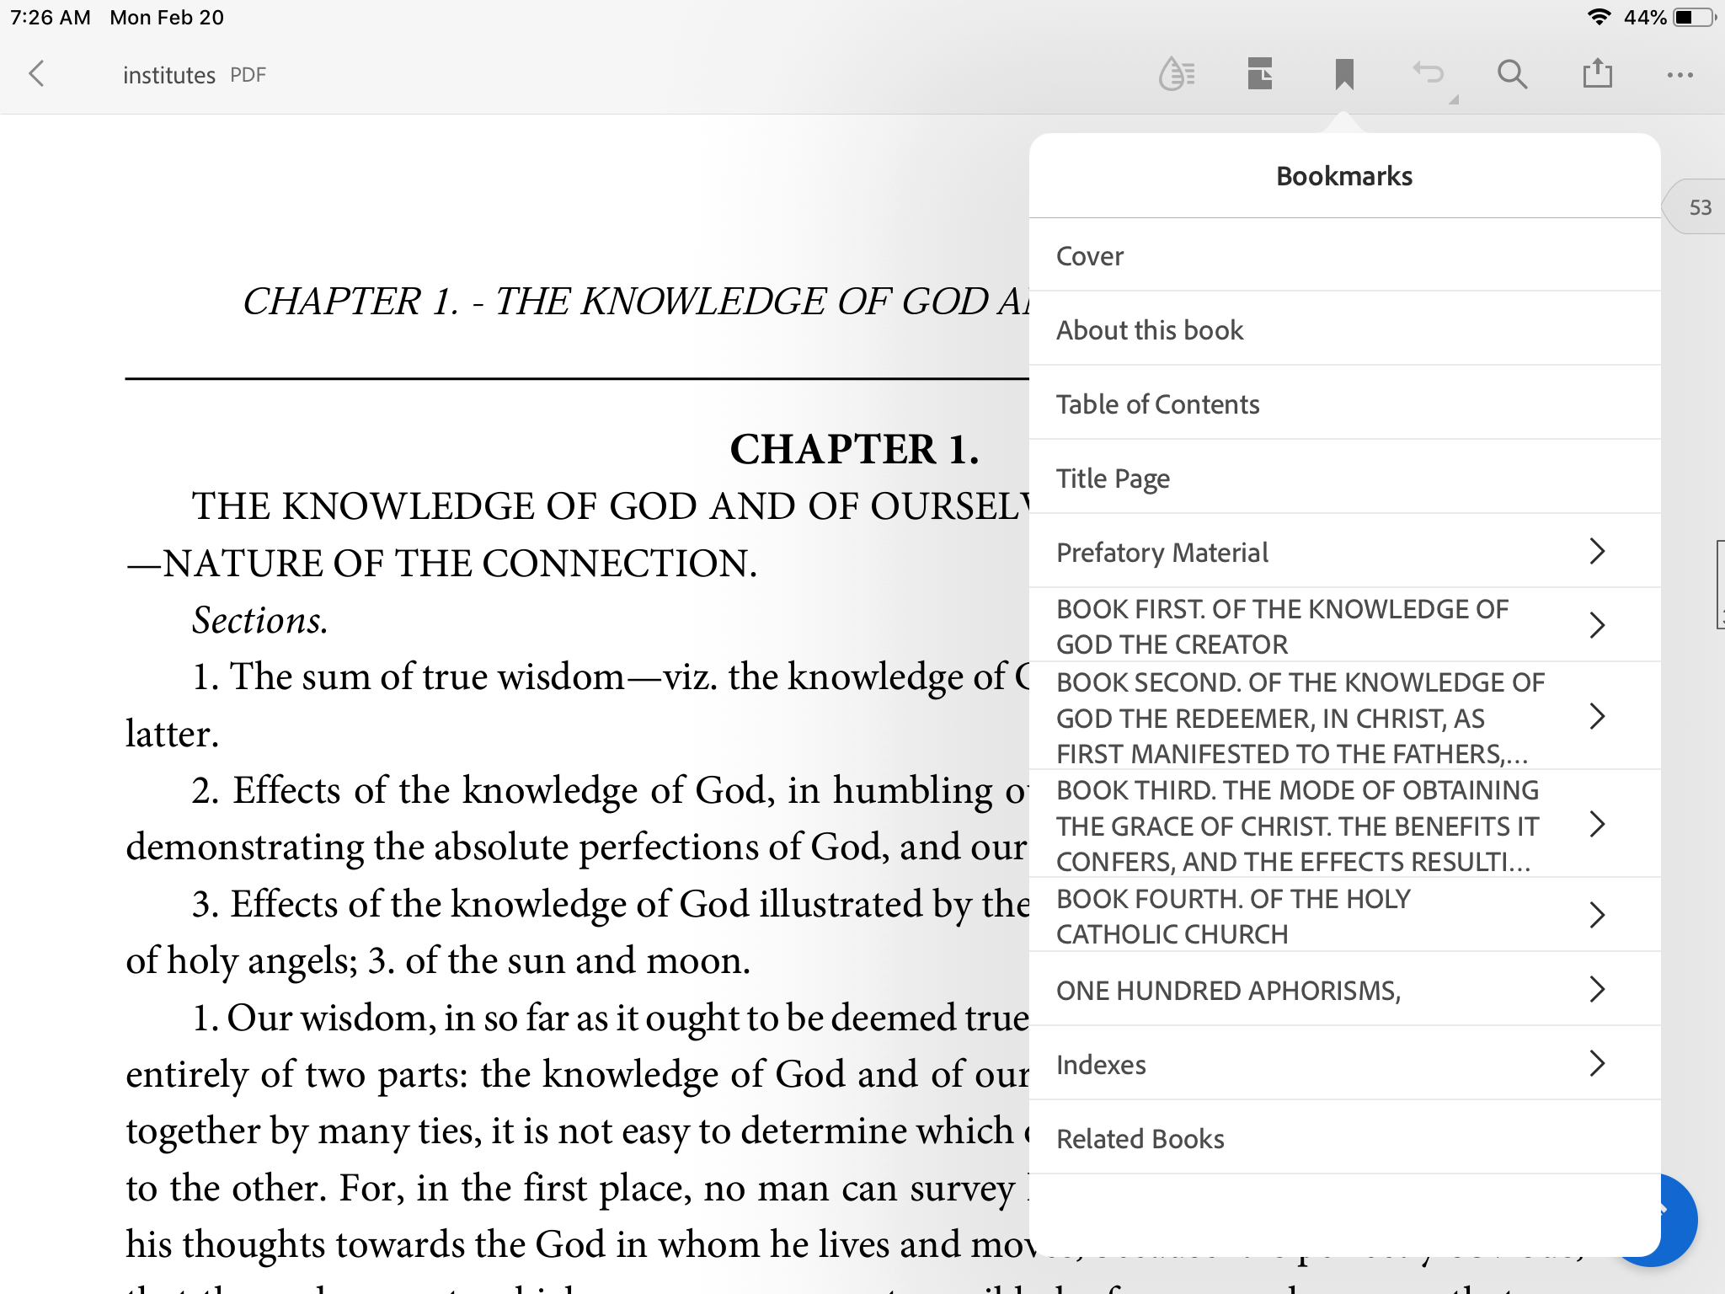Select About this book entry

click(1150, 330)
